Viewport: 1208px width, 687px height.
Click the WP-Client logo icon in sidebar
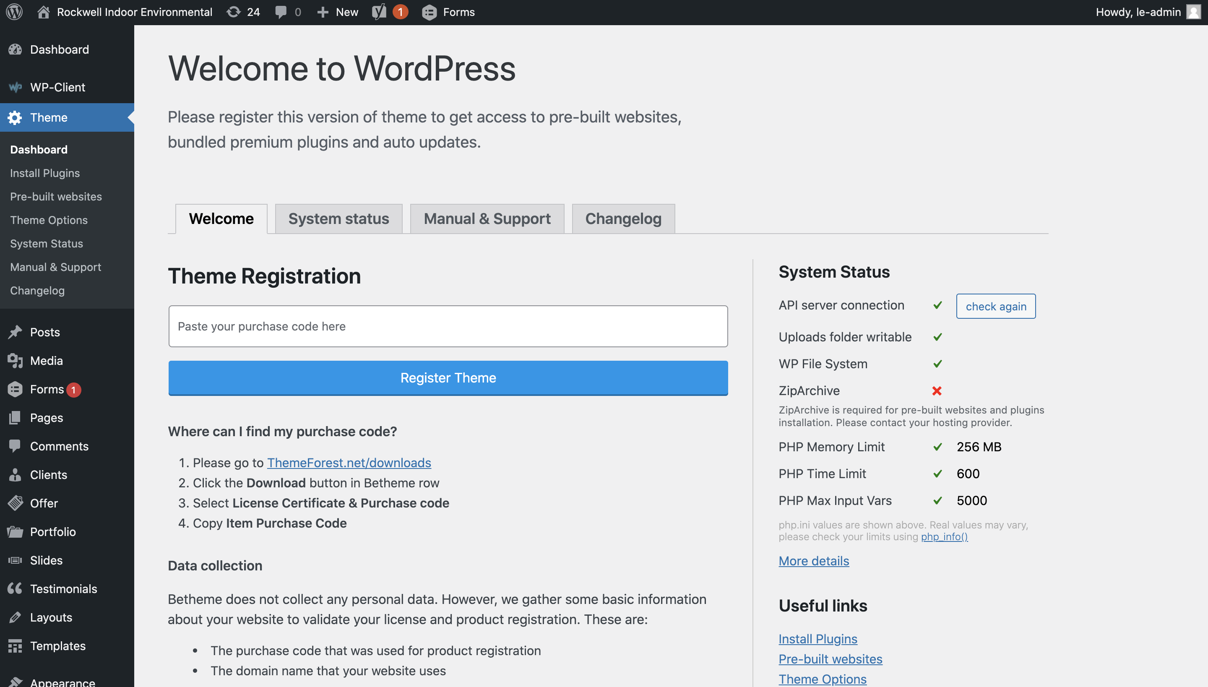click(x=15, y=87)
